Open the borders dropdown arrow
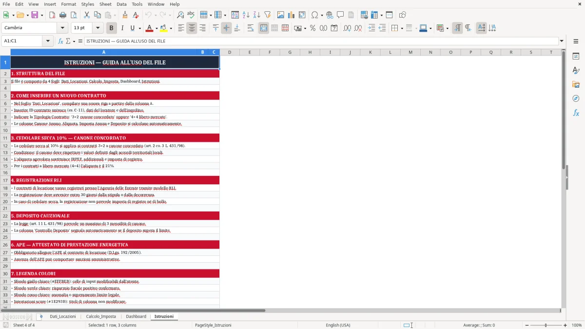 [402, 28]
